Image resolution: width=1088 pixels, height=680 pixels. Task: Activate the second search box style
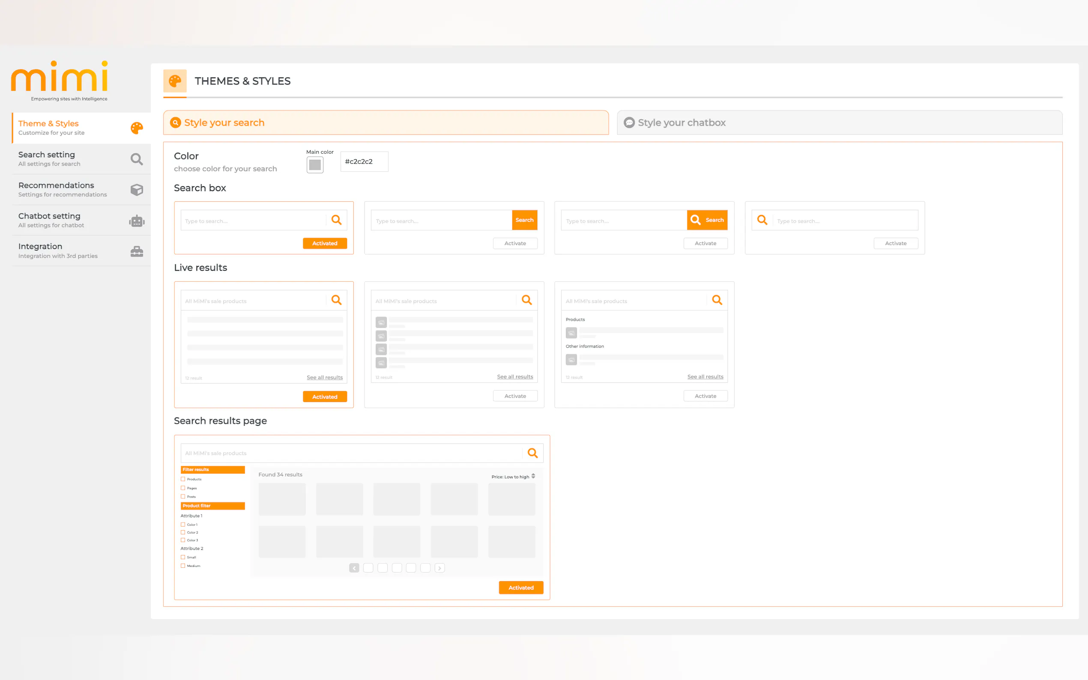(x=515, y=243)
